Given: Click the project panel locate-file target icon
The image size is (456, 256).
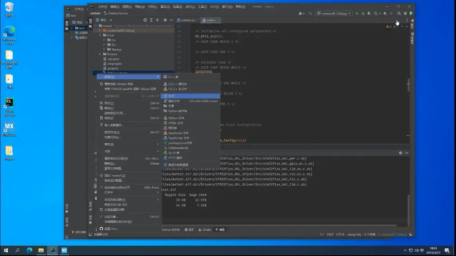Looking at the screenshot, I should coord(145,20).
